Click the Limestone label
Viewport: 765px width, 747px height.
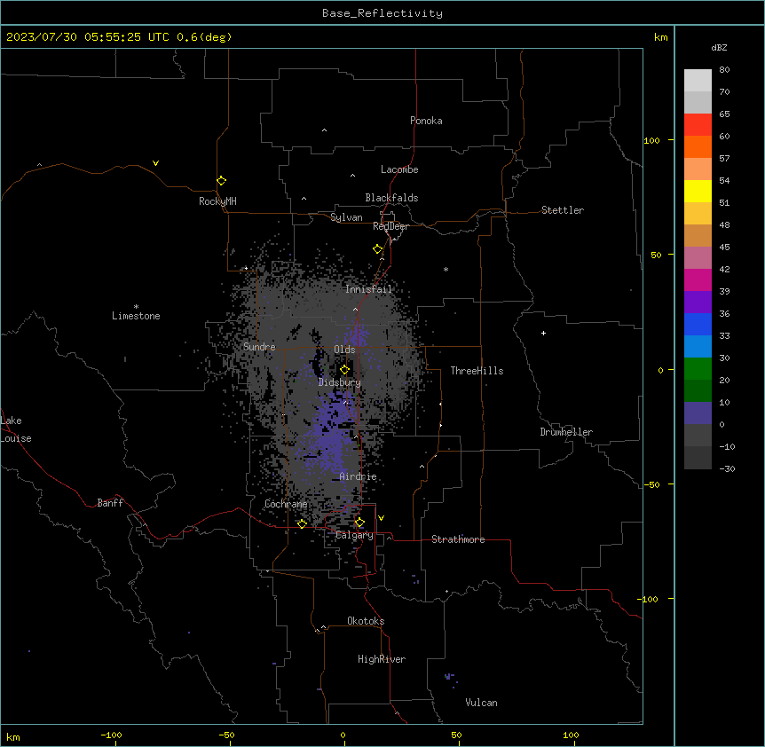[x=136, y=316]
